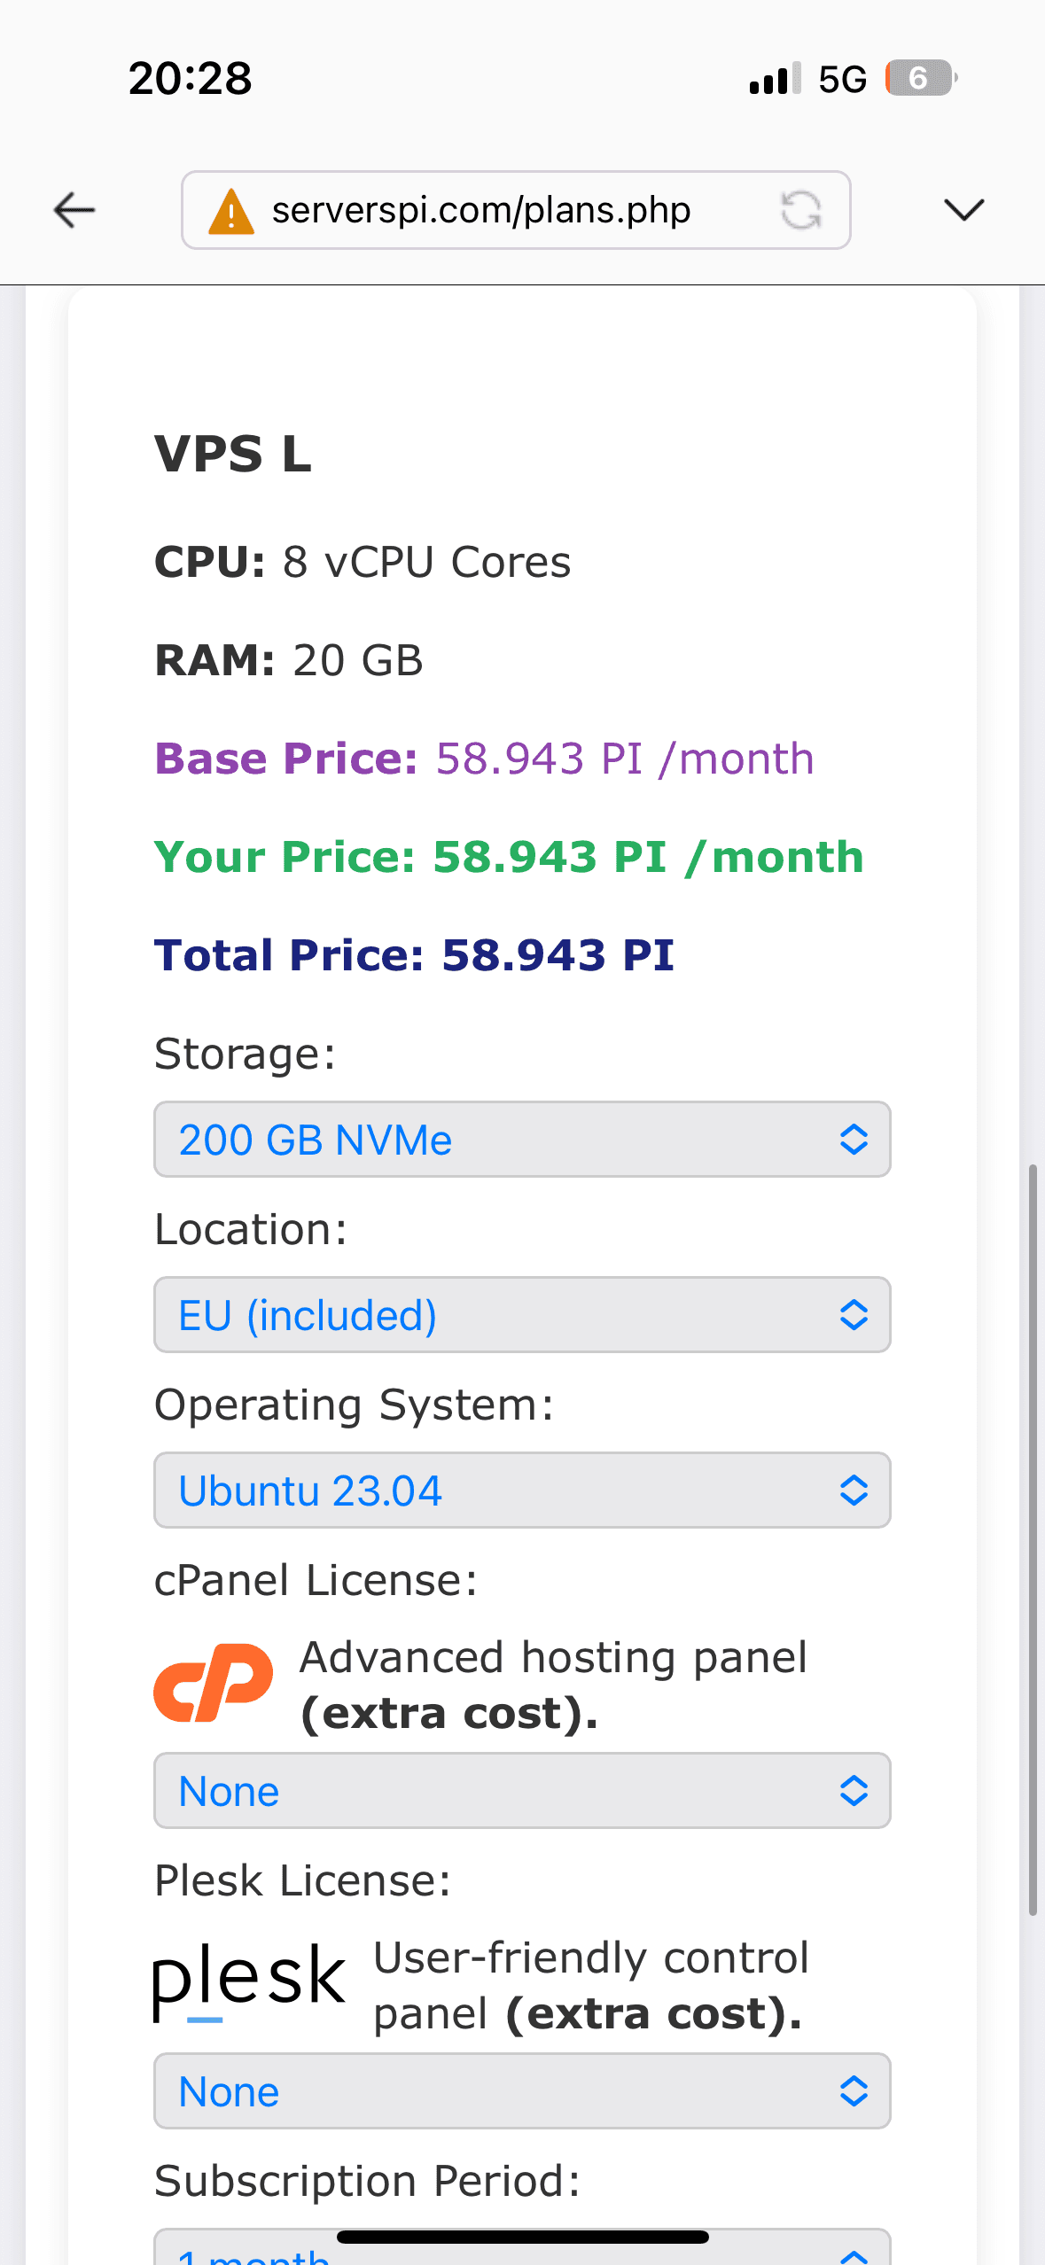Open the Location dropdown showing EU (included)
Screen dimensions: 1045x2265
pyautogui.click(x=522, y=1315)
